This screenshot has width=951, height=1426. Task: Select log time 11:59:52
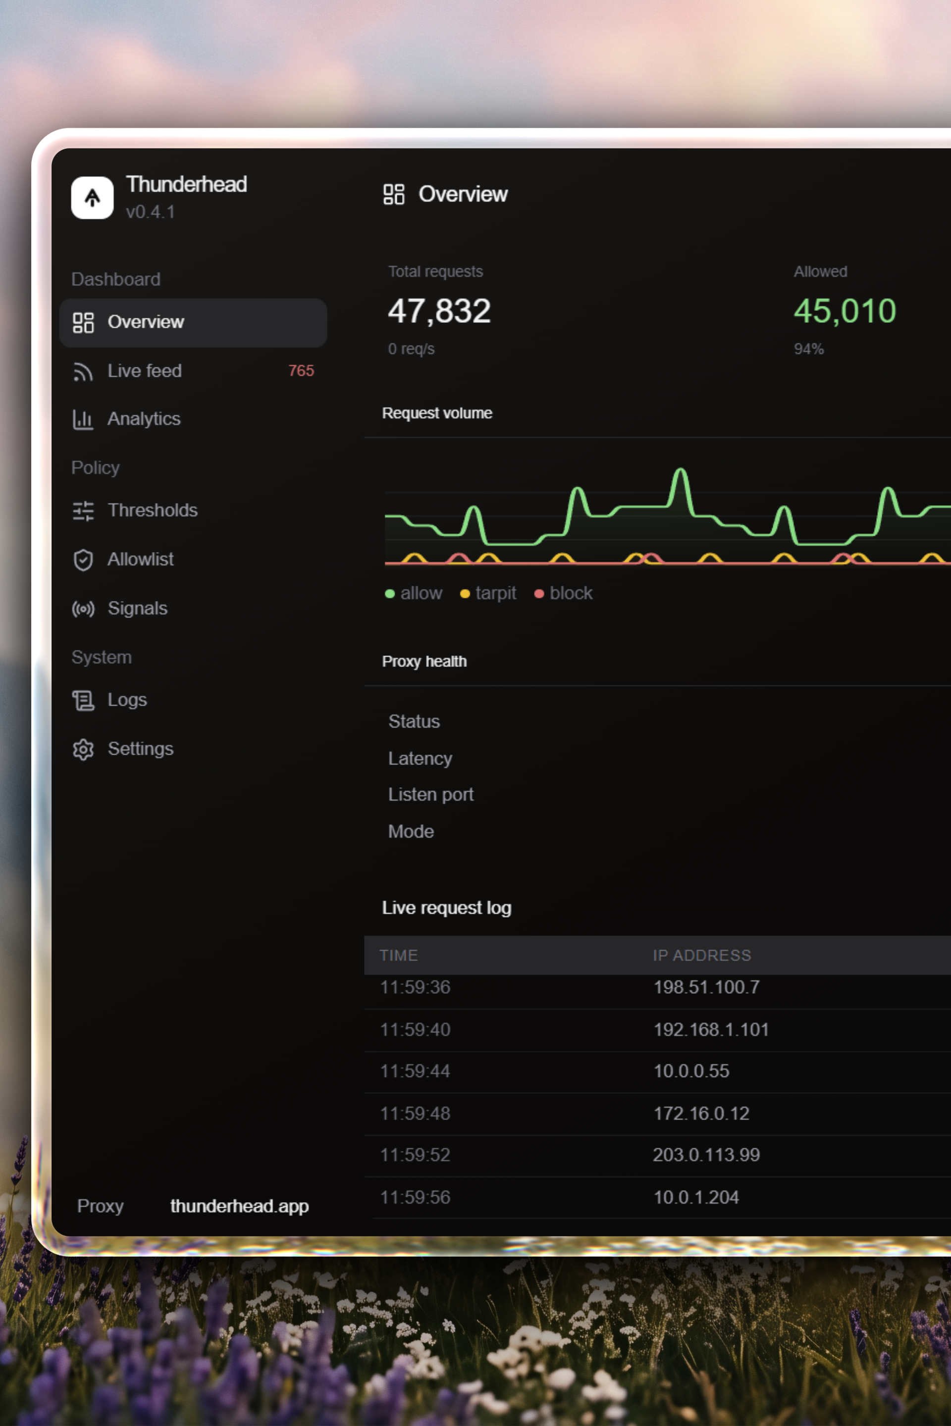416,1155
